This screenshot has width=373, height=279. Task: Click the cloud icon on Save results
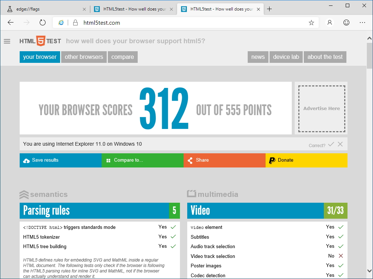(27, 160)
